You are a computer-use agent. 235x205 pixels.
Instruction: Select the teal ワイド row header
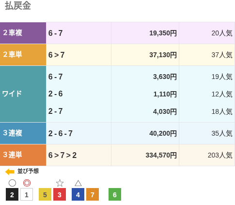(23, 94)
